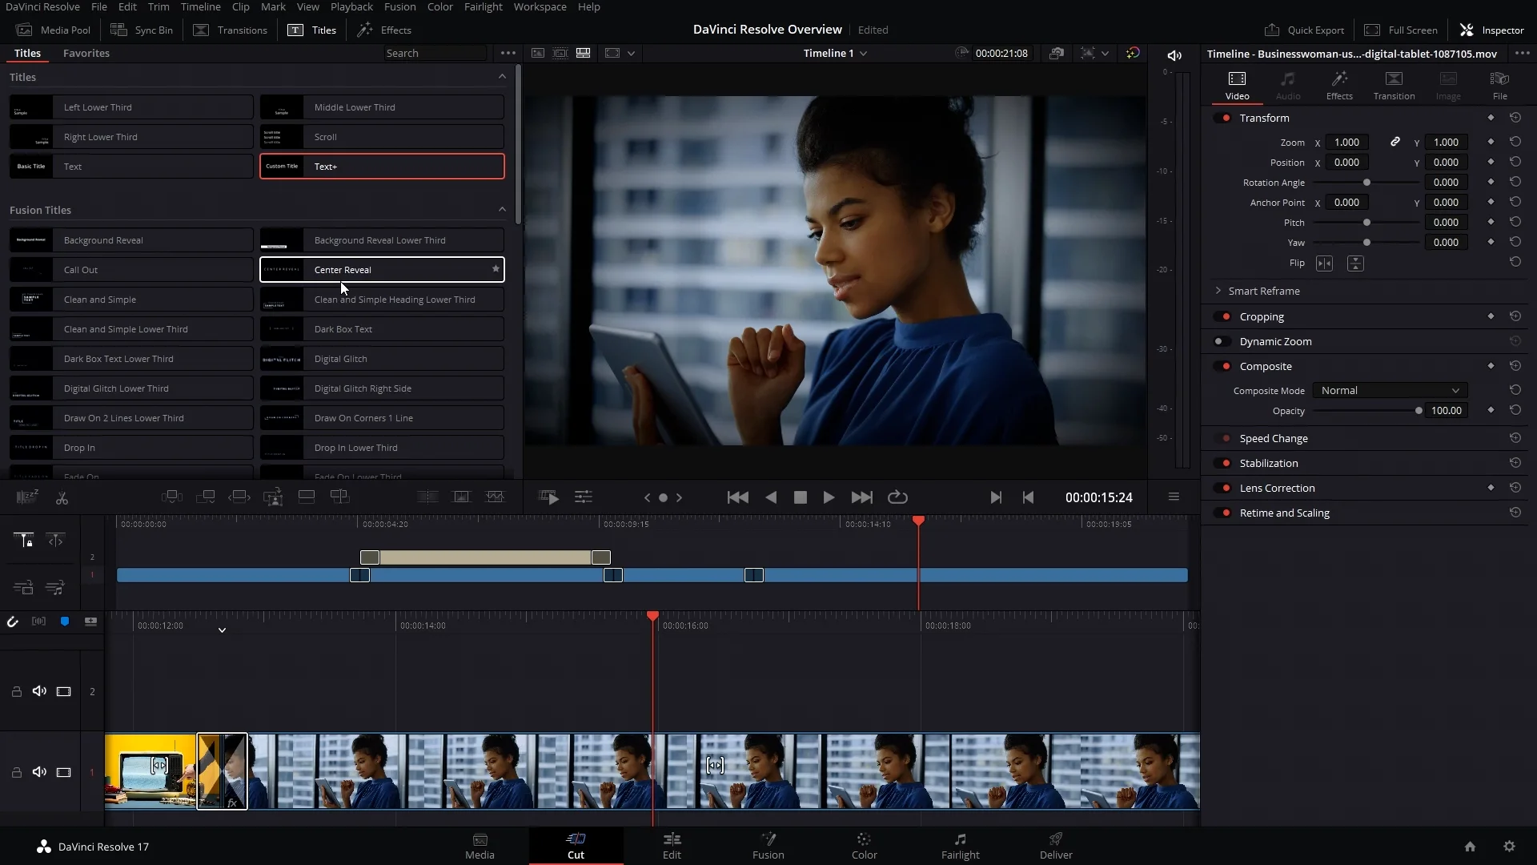Open the Effects tab in Inspector
This screenshot has width=1537, height=865.
click(x=1338, y=85)
